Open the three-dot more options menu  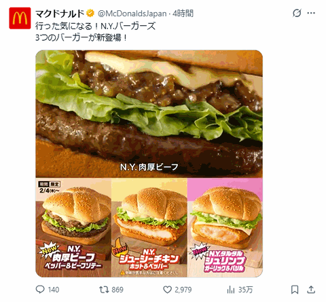(x=311, y=13)
